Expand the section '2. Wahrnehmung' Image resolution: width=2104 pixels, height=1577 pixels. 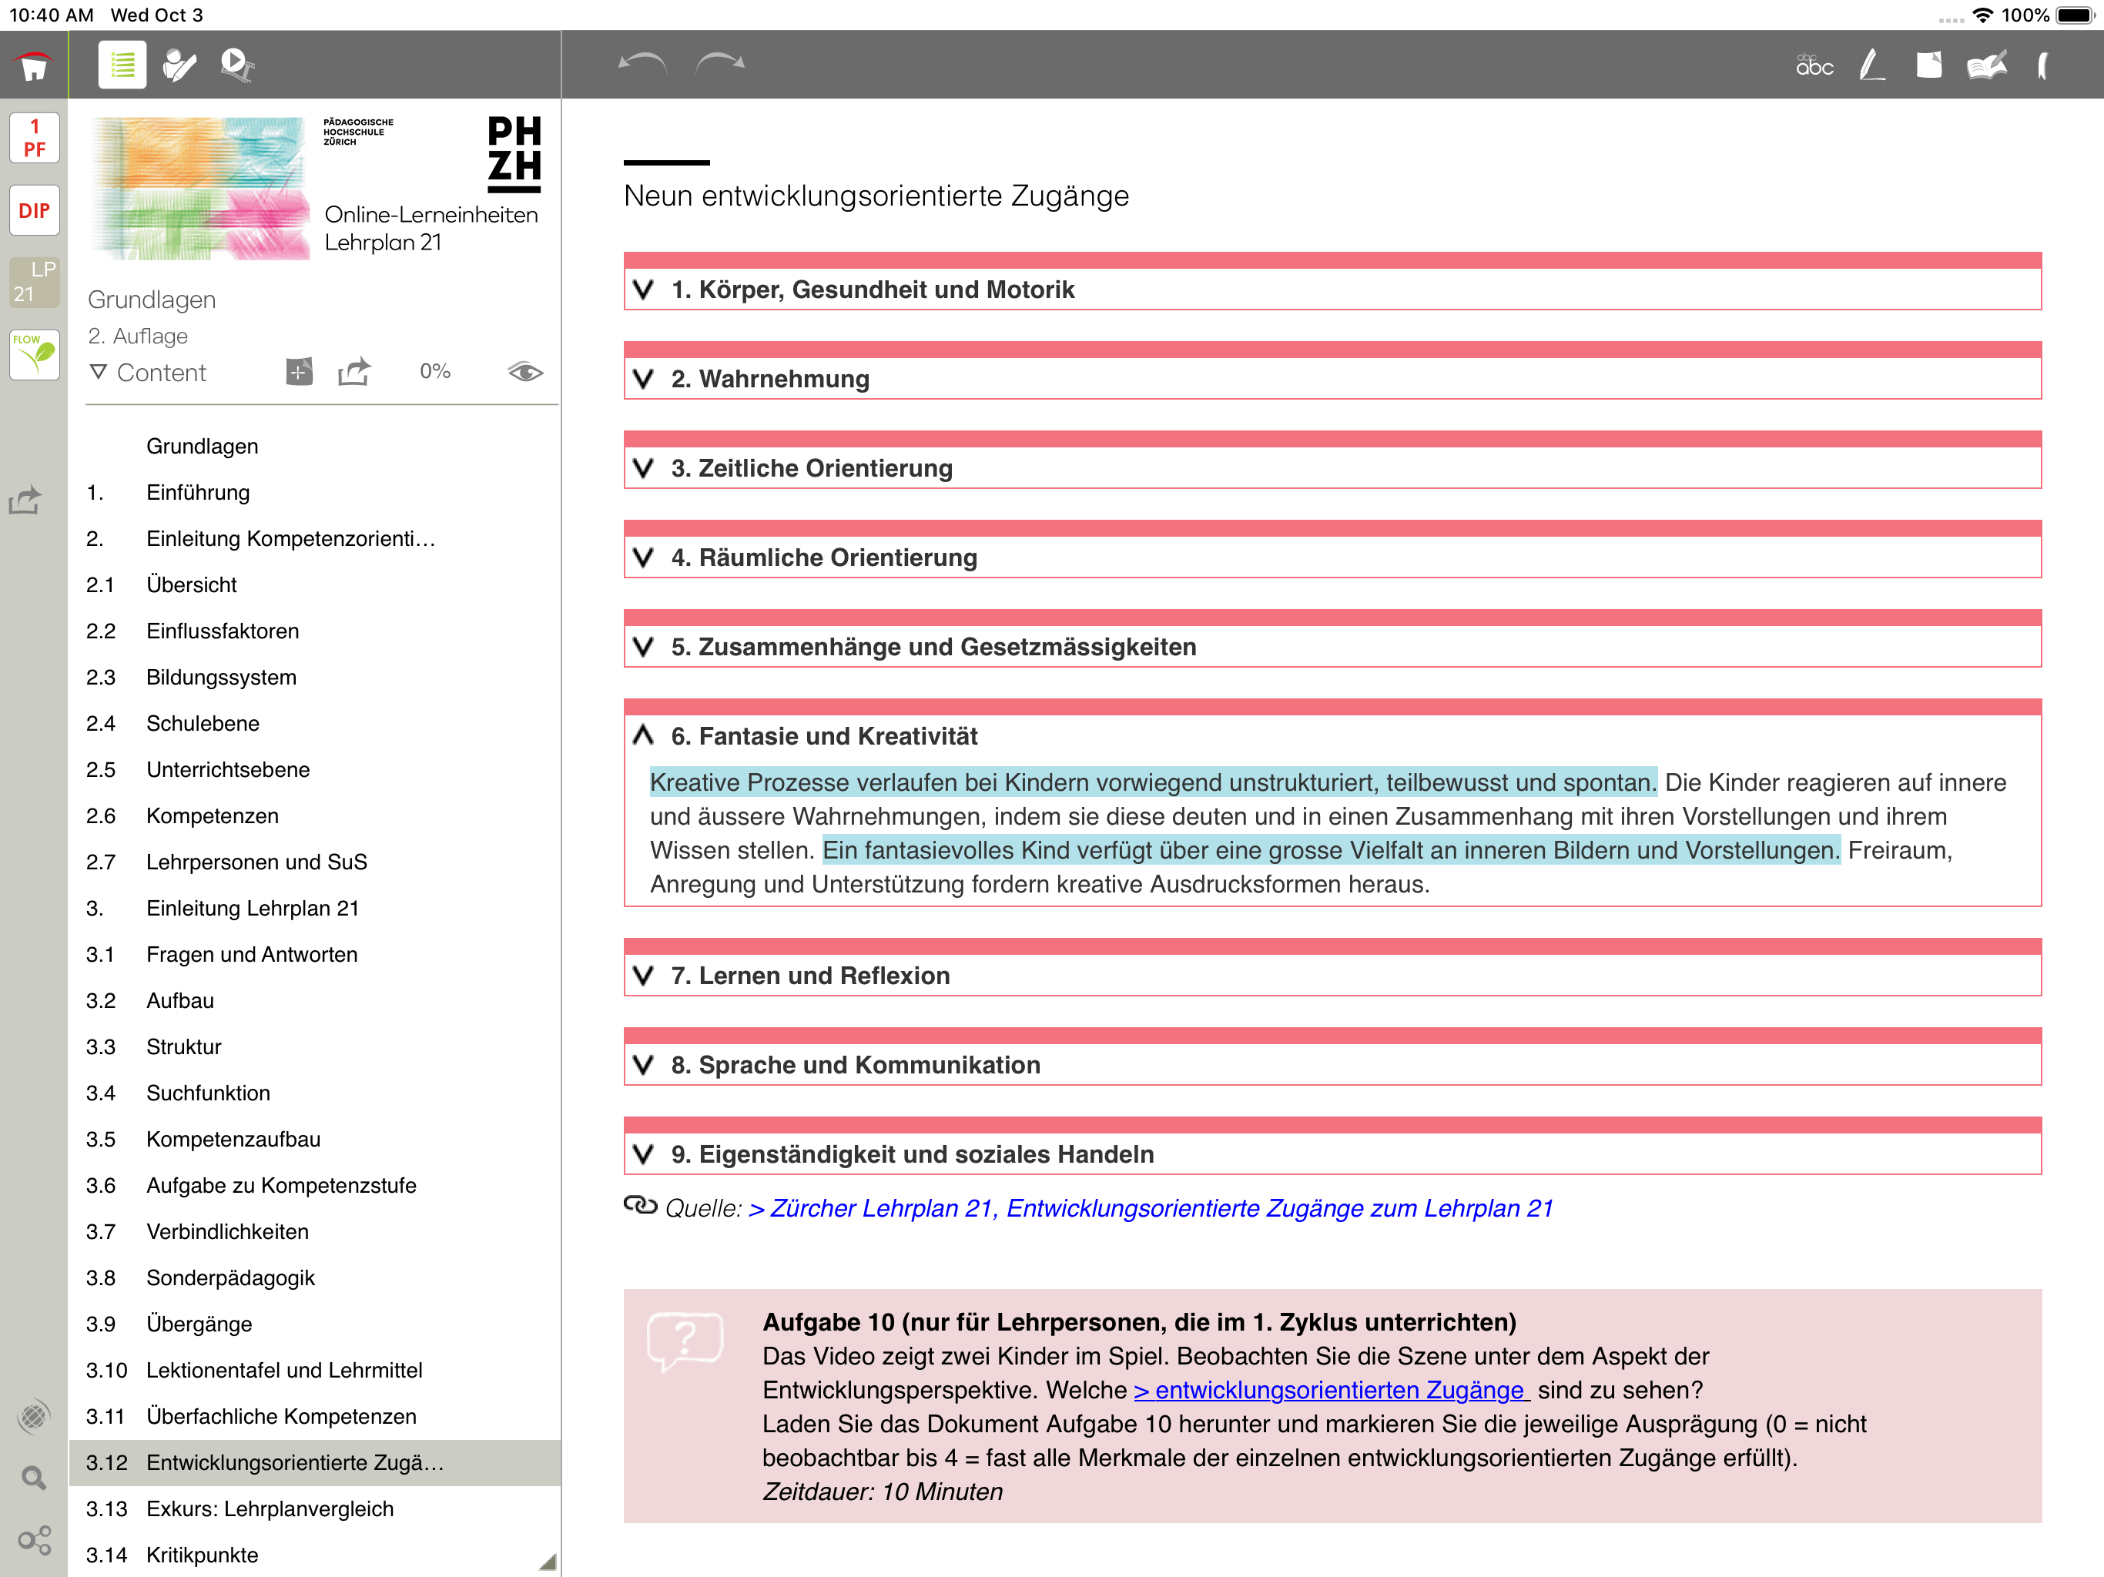click(x=643, y=377)
